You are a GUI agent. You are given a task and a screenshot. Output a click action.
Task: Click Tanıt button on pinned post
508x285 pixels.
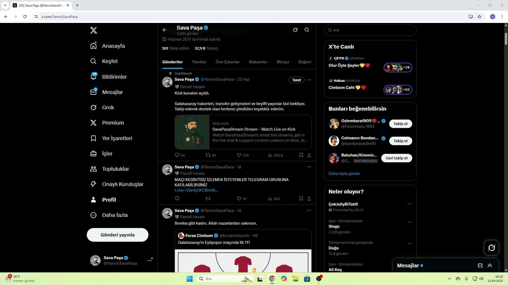[x=296, y=80]
